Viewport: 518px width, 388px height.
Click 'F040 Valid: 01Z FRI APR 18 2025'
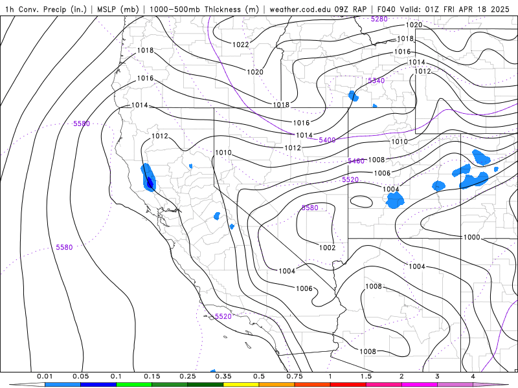(444, 9)
